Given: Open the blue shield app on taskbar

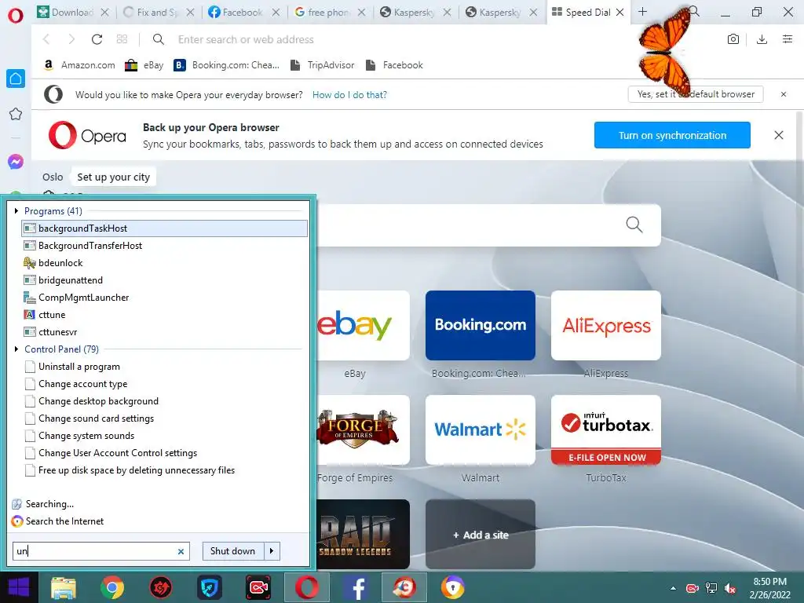Looking at the screenshot, I should click(209, 587).
